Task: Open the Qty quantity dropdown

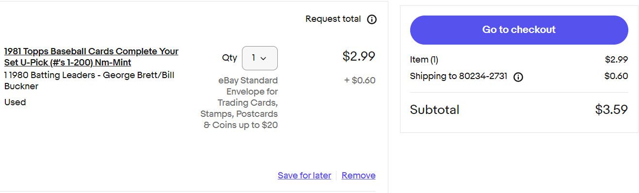Action: click(x=260, y=58)
